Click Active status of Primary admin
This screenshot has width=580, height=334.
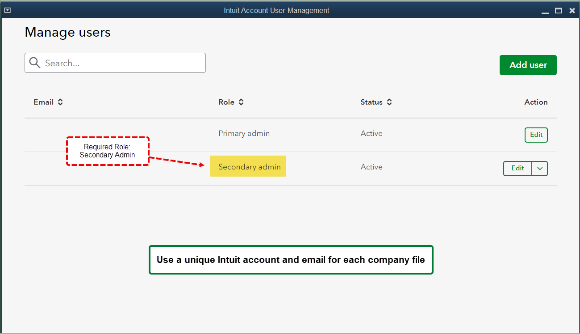(371, 133)
